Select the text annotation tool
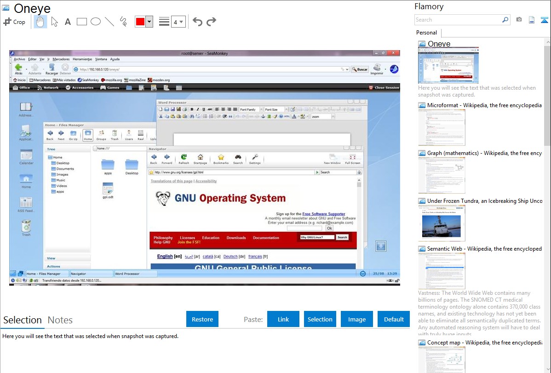Viewport: 551px width, 373px height. 68,22
